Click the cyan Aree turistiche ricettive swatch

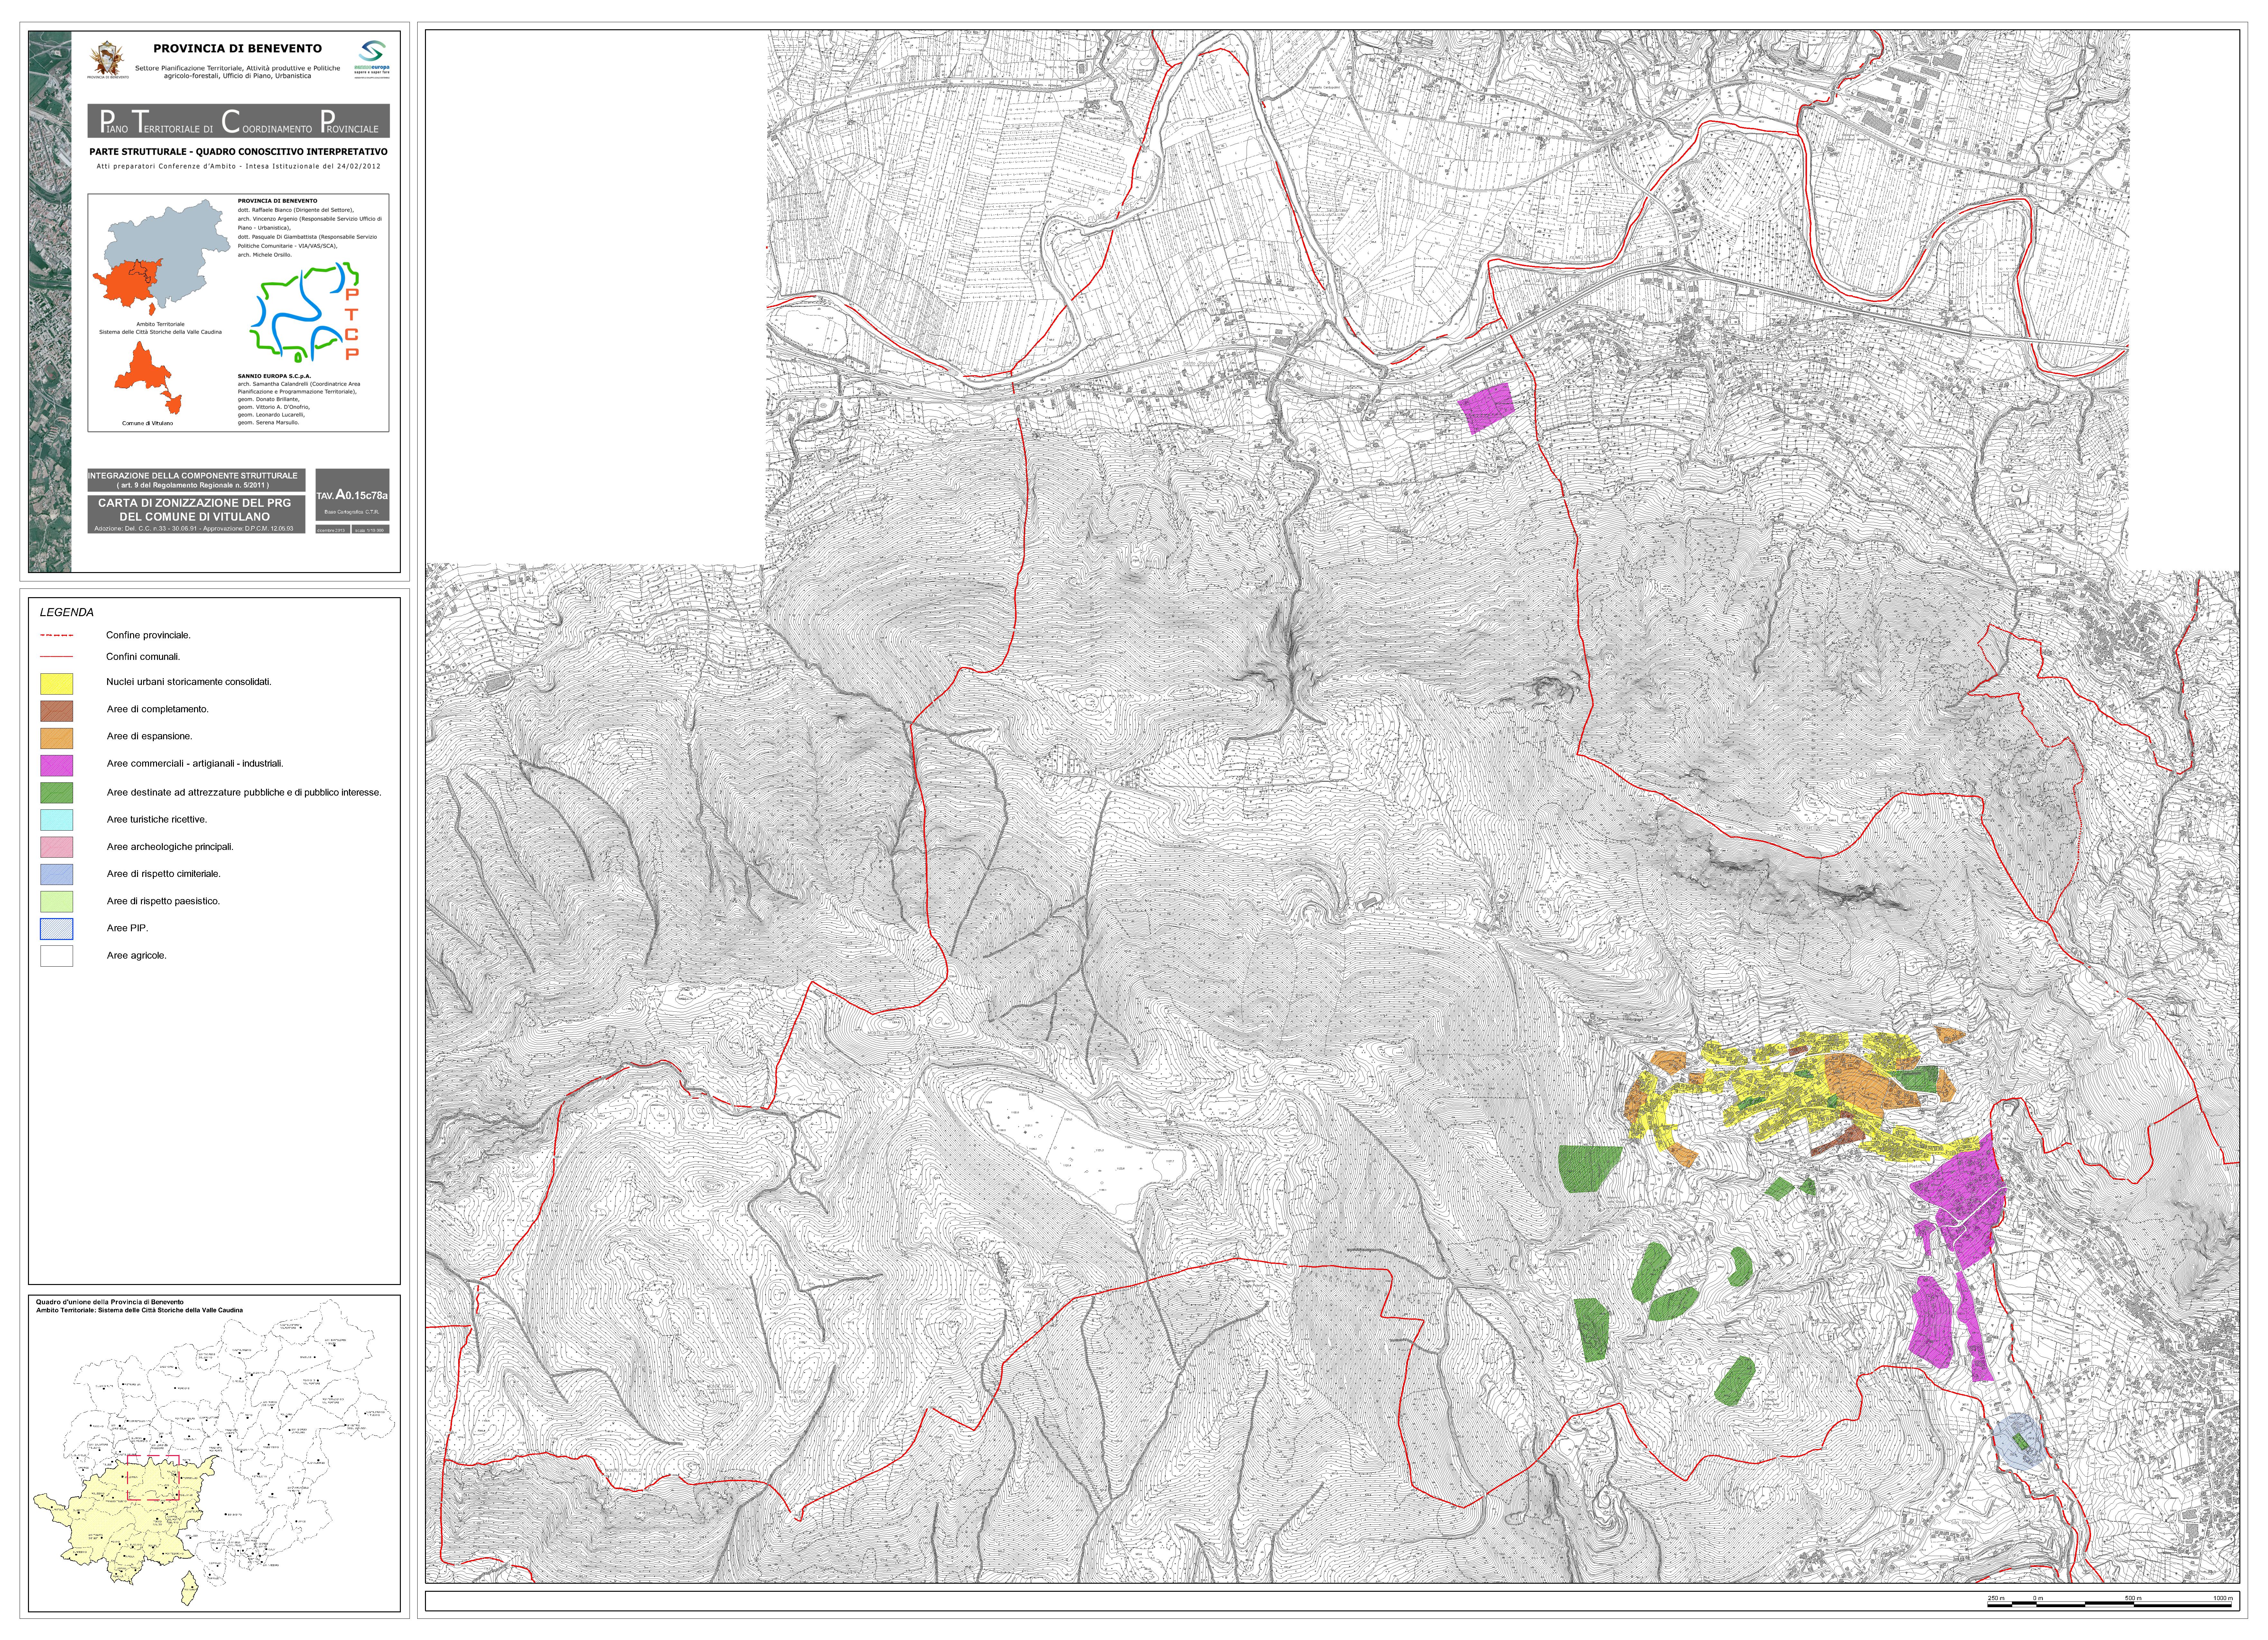pyautogui.click(x=57, y=819)
